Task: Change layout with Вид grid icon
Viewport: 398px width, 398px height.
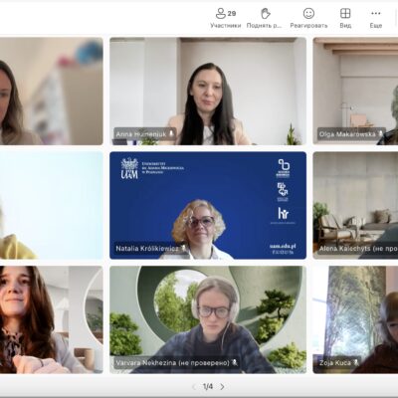Action: (345, 18)
